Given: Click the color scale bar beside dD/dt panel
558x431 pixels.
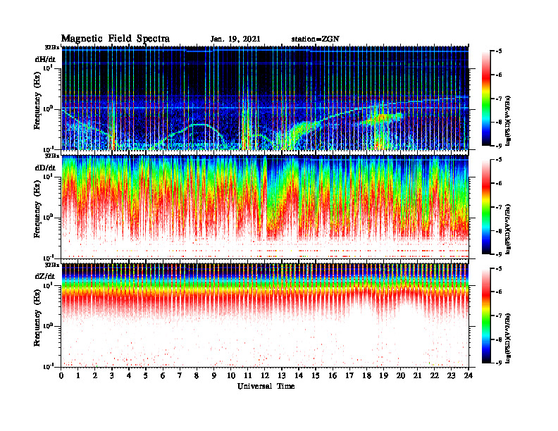Looking at the screenshot, I should click(486, 207).
